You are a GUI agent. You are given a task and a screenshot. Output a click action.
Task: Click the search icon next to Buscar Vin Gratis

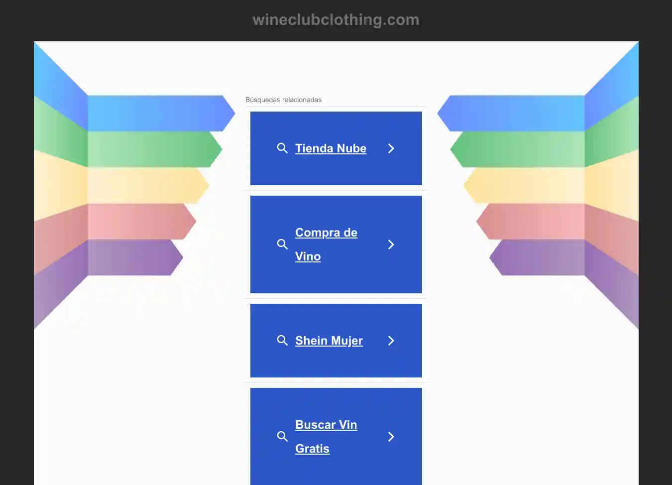coord(282,437)
